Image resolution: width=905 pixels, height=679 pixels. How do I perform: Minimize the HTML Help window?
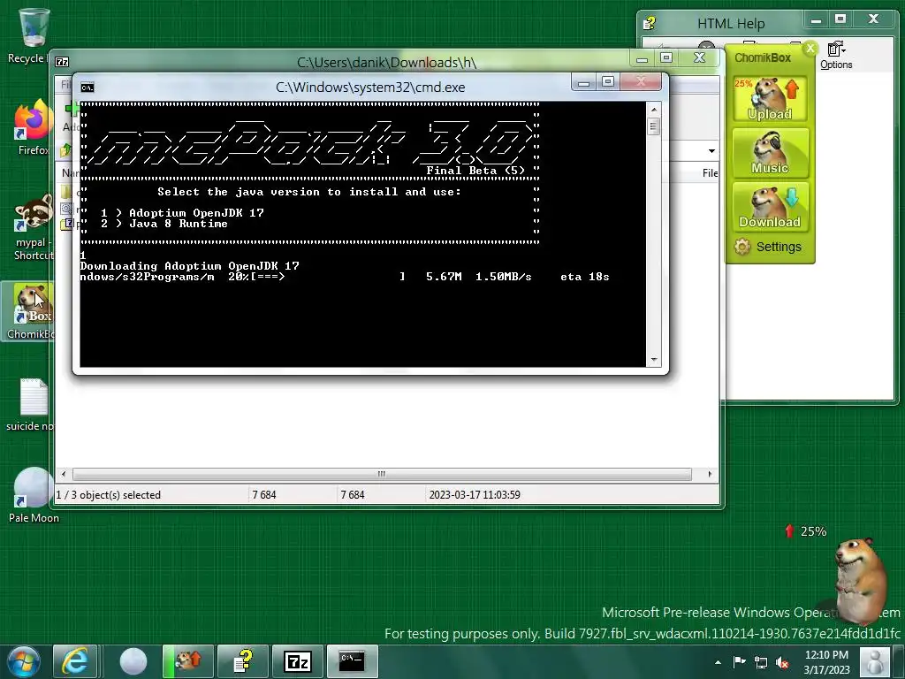pos(816,20)
